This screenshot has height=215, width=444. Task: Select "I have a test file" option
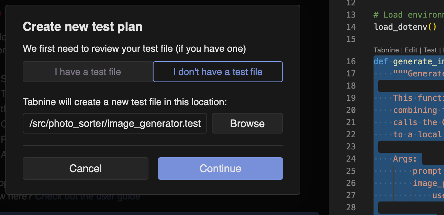[x=88, y=72]
